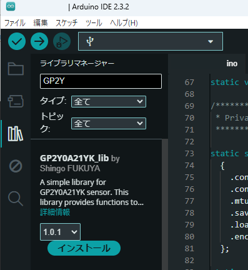Open the 1.0.1 version dropdown
Image resolution: width=248 pixels, height=270 pixels.
[x=60, y=232]
